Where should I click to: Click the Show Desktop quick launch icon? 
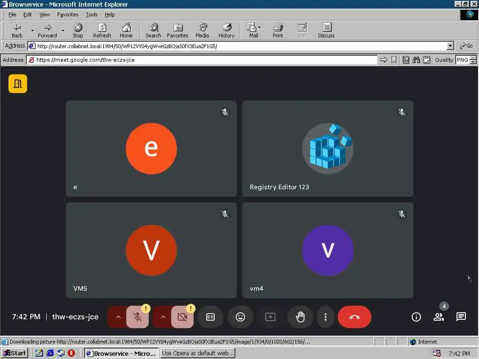[39, 353]
